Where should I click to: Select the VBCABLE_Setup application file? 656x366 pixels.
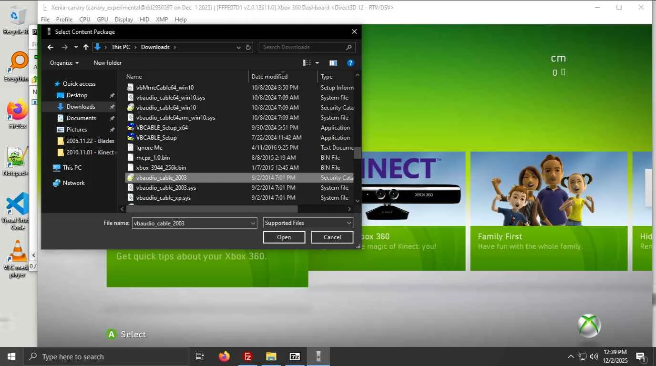point(156,138)
